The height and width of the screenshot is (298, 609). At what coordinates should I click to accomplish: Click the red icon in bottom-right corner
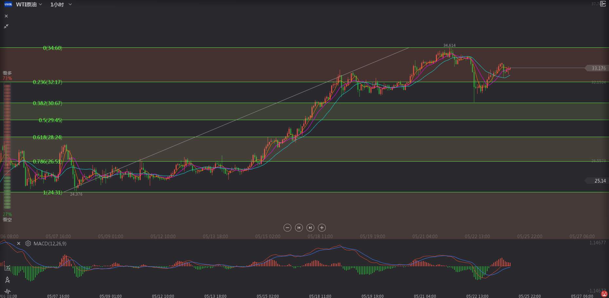pyautogui.click(x=605, y=294)
